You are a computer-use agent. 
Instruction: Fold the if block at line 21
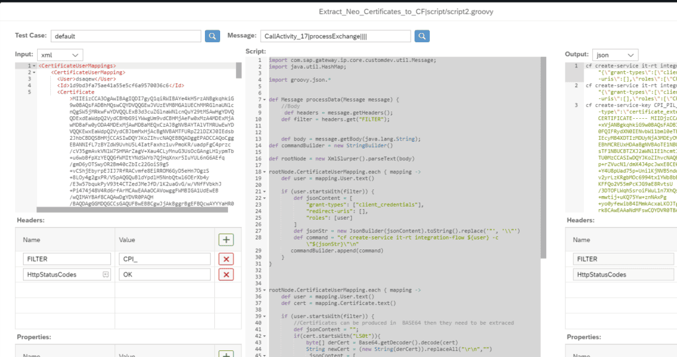[x=264, y=191]
